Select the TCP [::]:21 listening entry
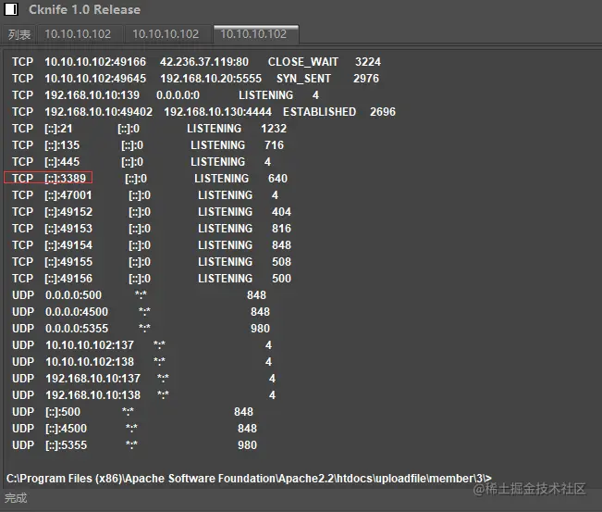The height and width of the screenshot is (512, 602). [x=150, y=129]
